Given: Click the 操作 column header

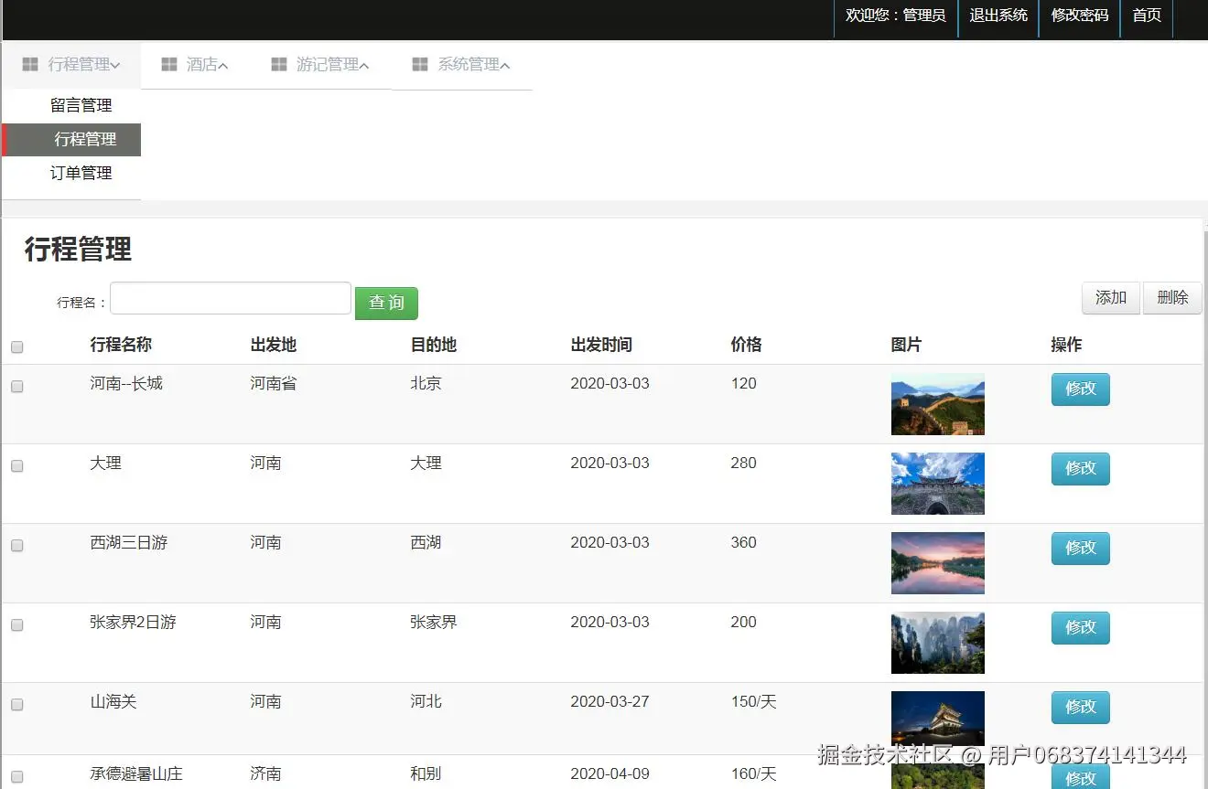Looking at the screenshot, I should [1067, 345].
